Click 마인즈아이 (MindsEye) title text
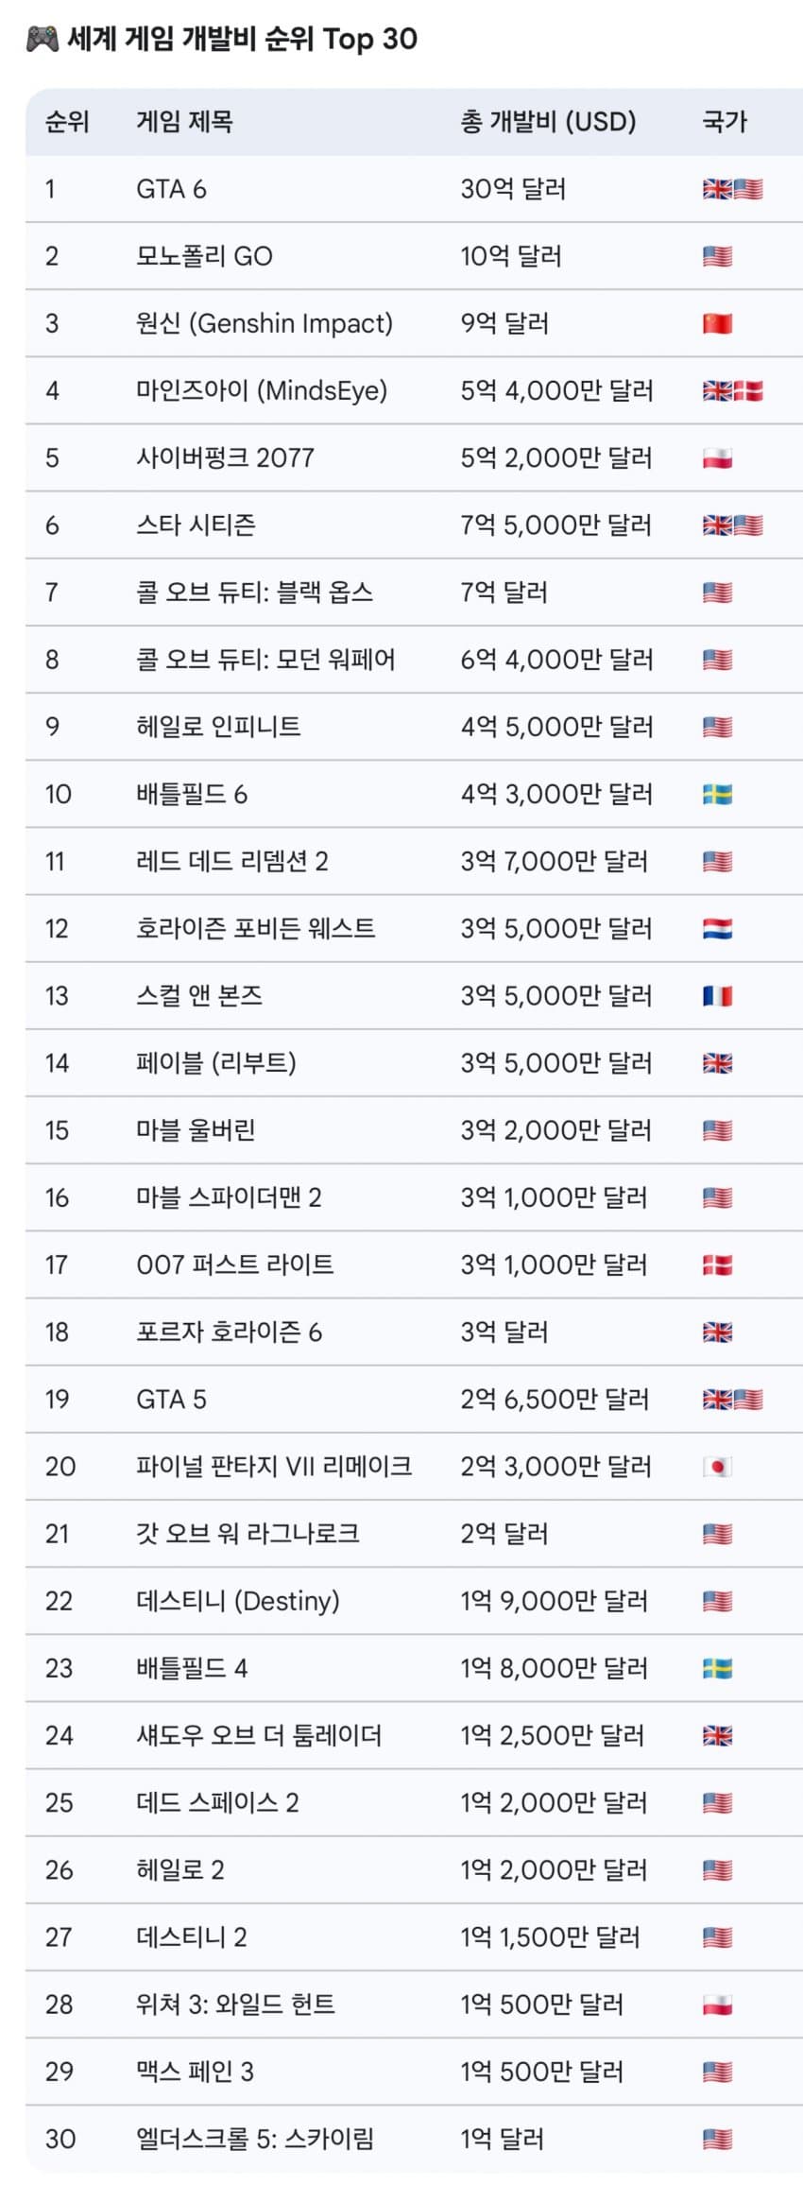803x2185 pixels. pos(262,391)
